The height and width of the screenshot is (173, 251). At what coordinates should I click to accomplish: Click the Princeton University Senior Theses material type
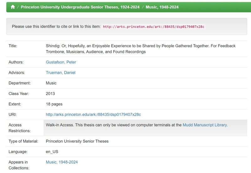click(x=77, y=141)
